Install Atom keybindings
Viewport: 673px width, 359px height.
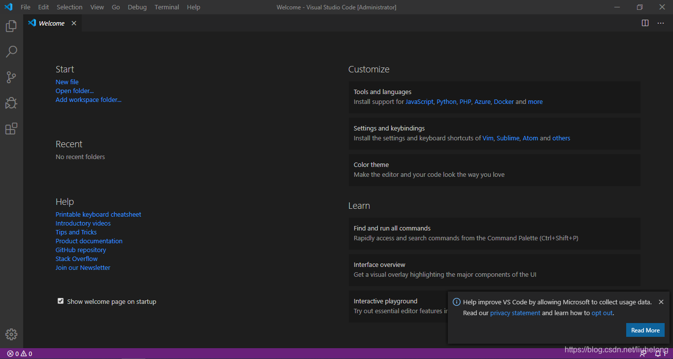(530, 138)
